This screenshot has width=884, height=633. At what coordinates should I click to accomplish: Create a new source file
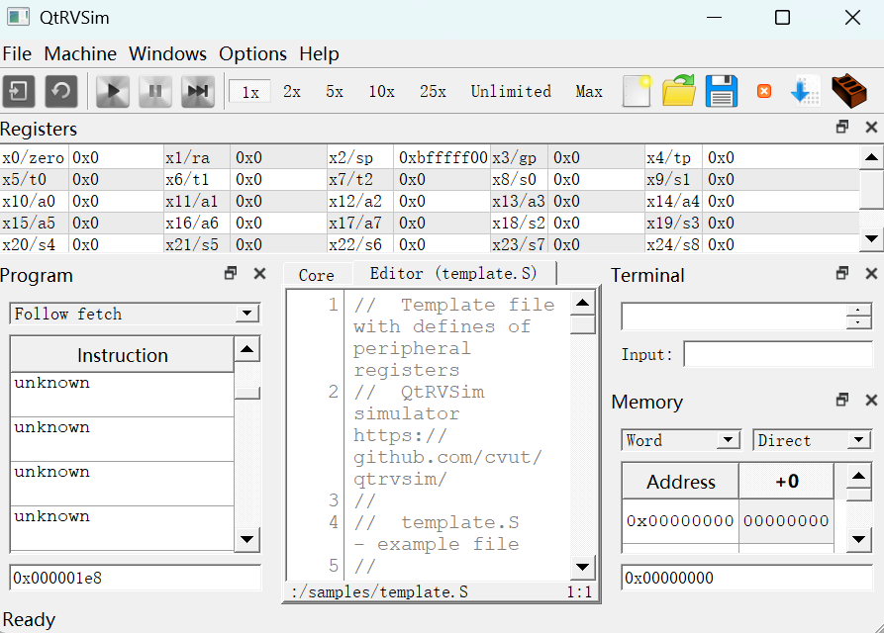pyautogui.click(x=637, y=91)
